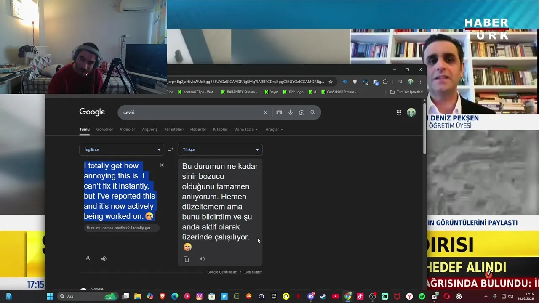
Task: Open the Tüm Yer İşaretleri folder
Action: (406, 92)
